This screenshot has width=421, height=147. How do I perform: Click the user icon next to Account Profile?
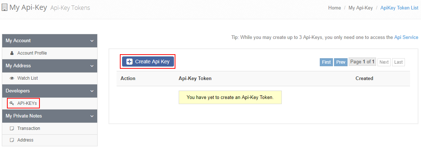click(x=12, y=53)
